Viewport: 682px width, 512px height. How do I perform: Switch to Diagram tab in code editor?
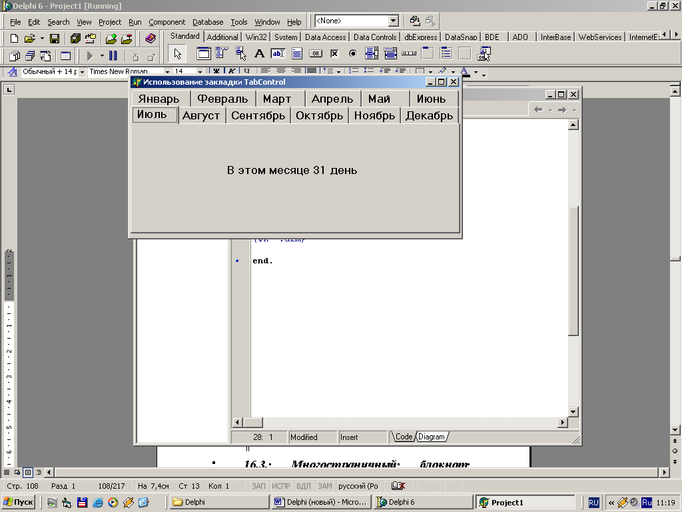point(432,437)
